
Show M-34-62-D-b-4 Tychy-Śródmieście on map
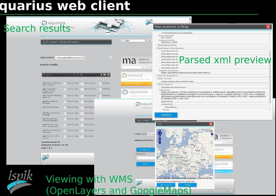click(x=71, y=125)
